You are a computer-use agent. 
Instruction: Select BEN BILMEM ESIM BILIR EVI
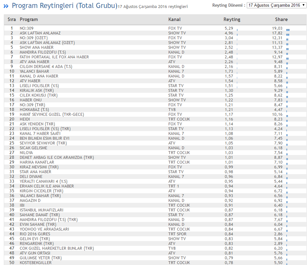coord(44,138)
